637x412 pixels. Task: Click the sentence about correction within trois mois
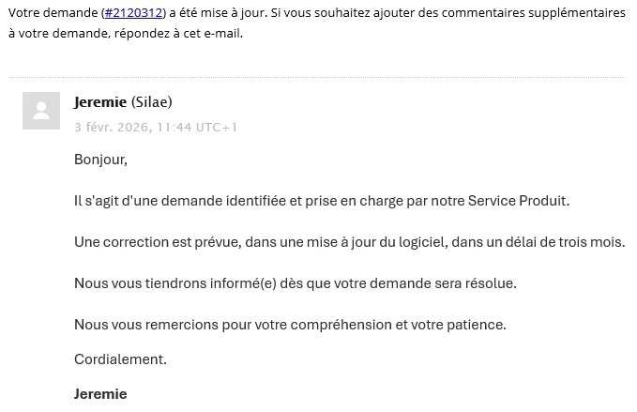[x=350, y=242]
